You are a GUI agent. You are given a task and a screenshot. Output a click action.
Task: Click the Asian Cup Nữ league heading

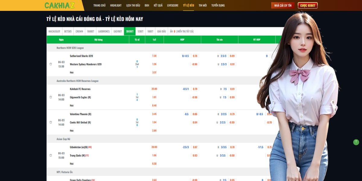click(x=63, y=139)
